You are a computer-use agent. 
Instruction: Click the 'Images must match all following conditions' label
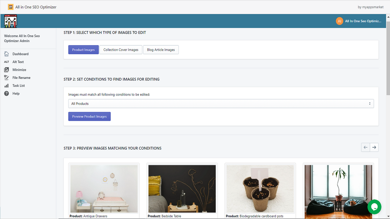coord(109,95)
